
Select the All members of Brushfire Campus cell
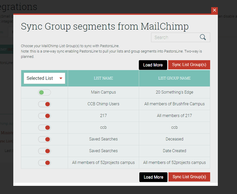(174, 104)
